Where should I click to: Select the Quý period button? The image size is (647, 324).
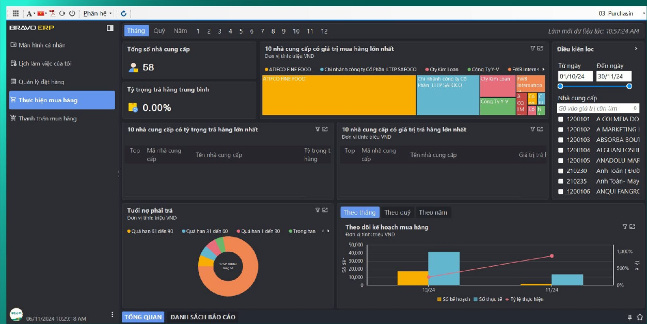click(x=160, y=31)
